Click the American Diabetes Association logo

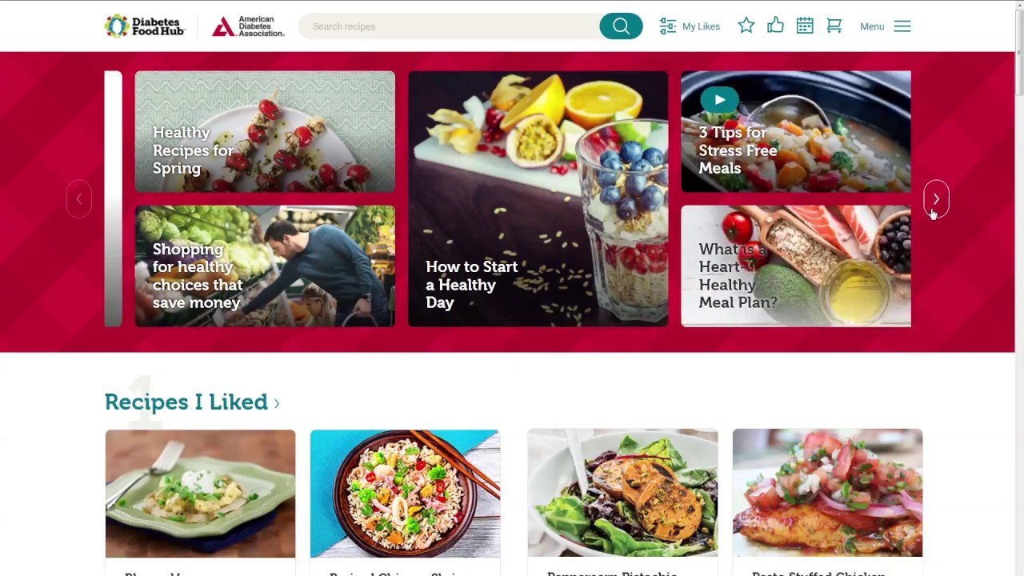(248, 26)
